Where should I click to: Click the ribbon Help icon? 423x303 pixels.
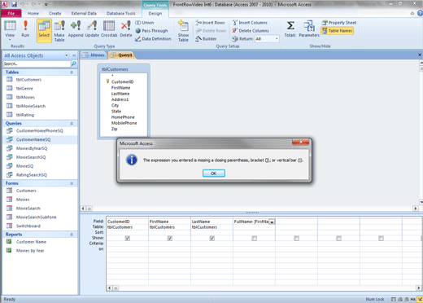(x=420, y=13)
